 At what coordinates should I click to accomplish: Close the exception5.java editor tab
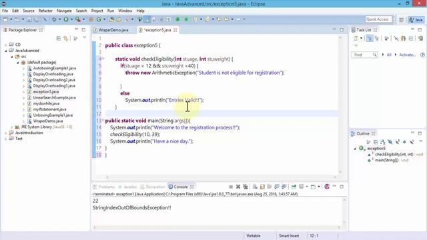point(175,30)
